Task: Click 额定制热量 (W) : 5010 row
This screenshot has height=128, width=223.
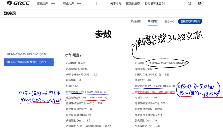Action: (86, 92)
